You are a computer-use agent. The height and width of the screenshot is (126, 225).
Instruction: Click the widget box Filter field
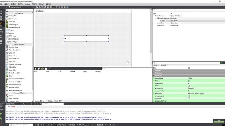pyautogui.click(x=19, y=10)
